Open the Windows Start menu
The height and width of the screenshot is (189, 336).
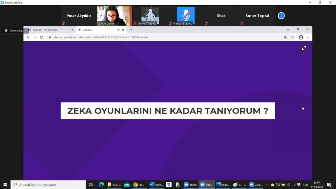tap(5, 184)
